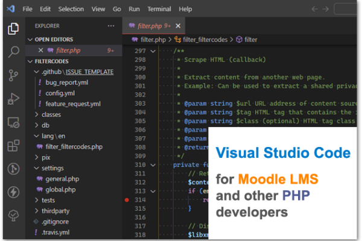Screen dimensions: 362x241
Task: Close filter.php in Open Editors list
Action: tap(40, 50)
